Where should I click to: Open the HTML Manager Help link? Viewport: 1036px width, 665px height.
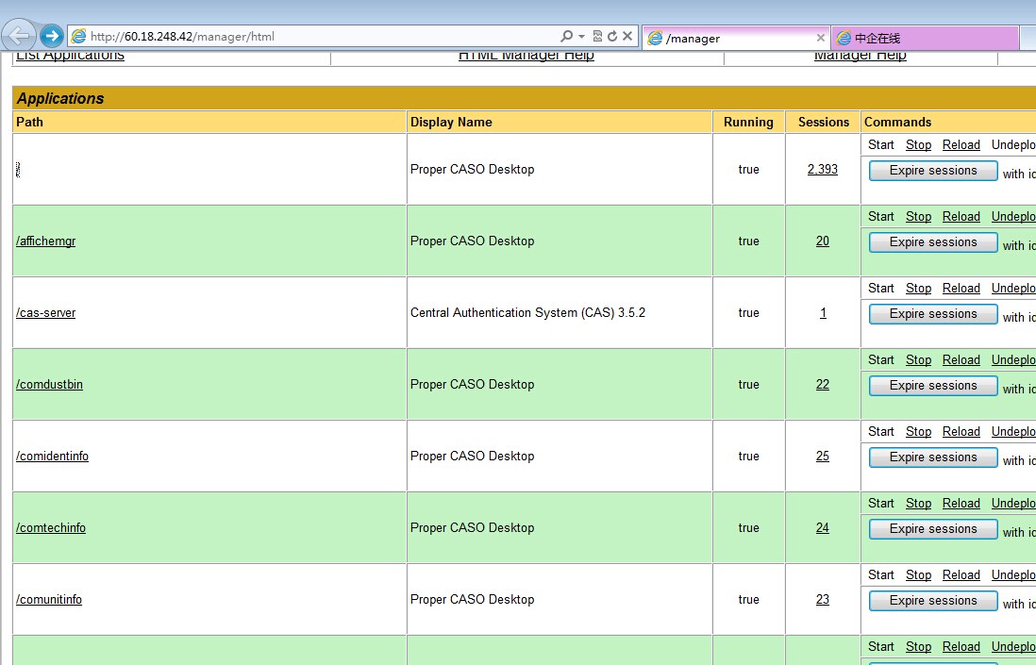point(526,56)
